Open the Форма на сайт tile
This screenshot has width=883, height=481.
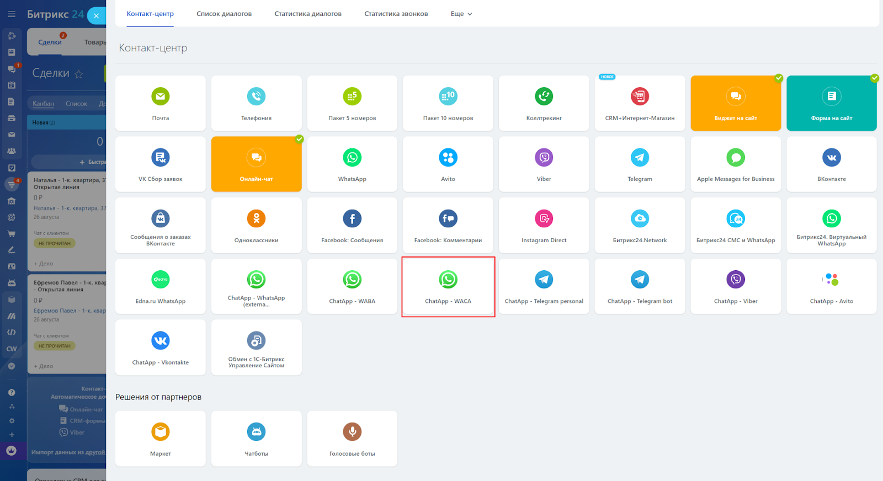pos(832,103)
